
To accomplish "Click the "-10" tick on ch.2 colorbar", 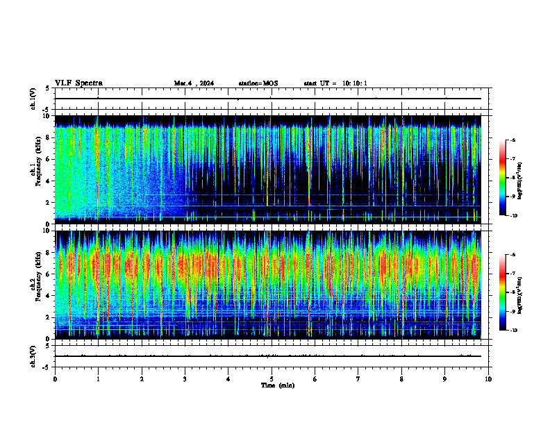I will tap(513, 330).
